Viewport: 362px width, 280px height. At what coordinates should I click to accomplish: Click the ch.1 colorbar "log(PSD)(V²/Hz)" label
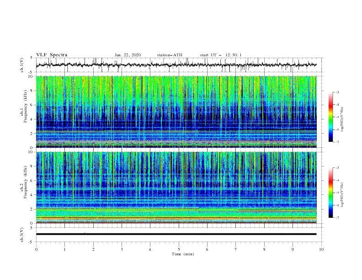[x=343, y=119]
